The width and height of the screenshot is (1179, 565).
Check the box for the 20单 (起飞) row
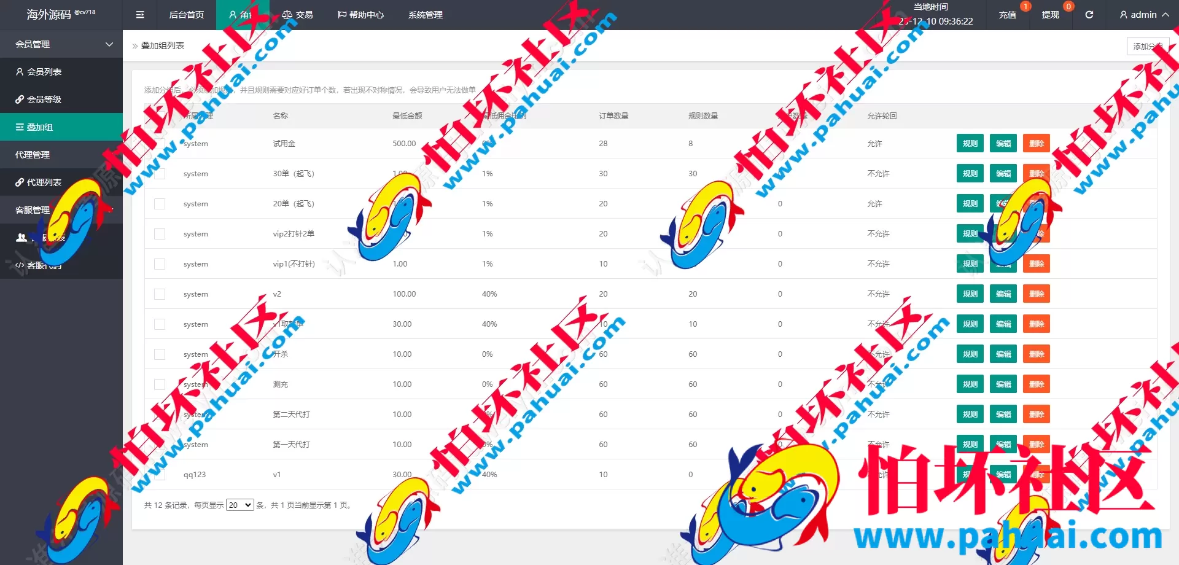point(160,204)
